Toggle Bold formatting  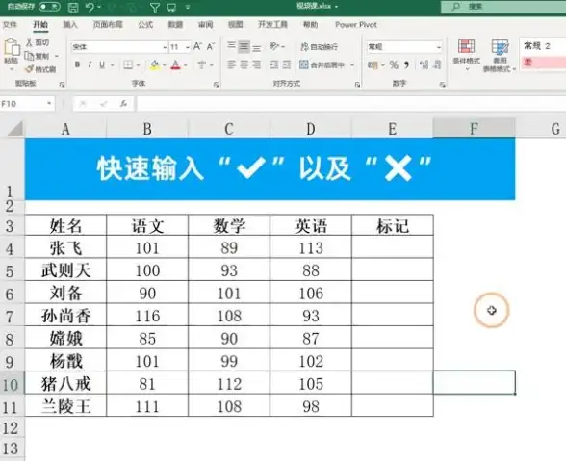point(77,64)
